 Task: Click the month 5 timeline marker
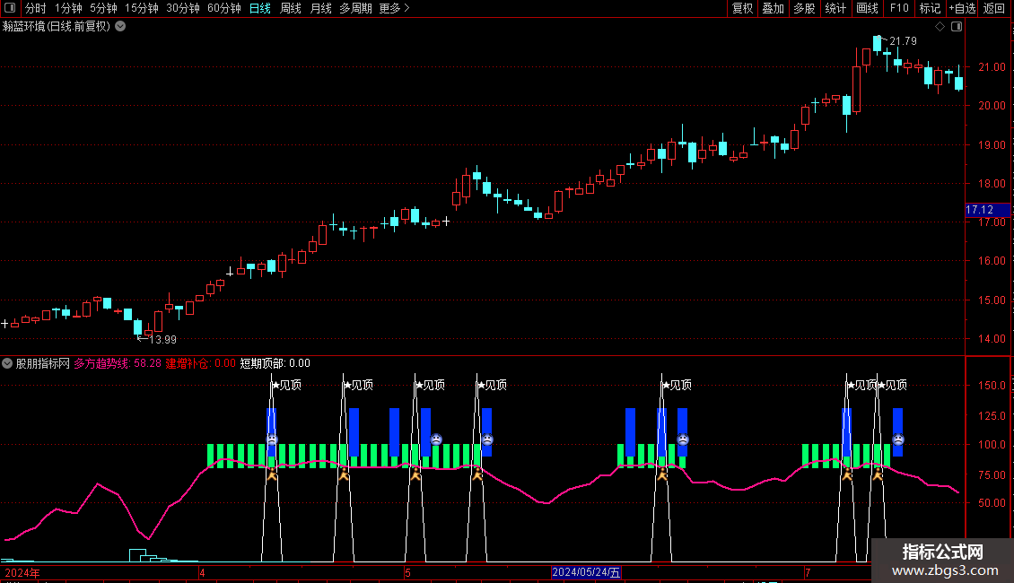click(x=407, y=572)
